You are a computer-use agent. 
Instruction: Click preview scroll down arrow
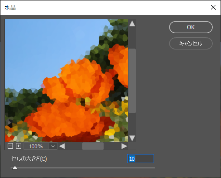(132, 138)
